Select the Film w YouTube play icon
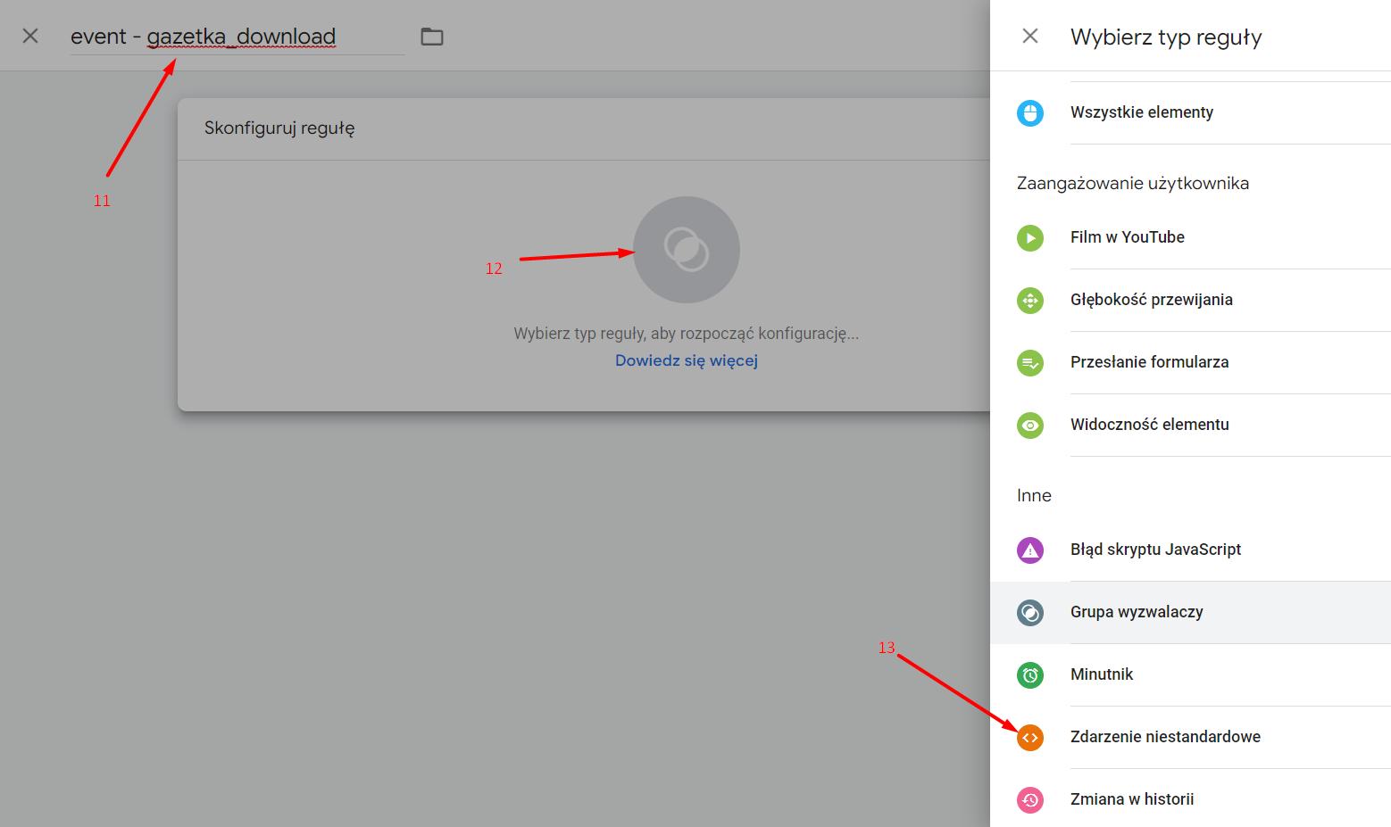Screen dimensions: 1391x827 pyautogui.click(x=1030, y=237)
